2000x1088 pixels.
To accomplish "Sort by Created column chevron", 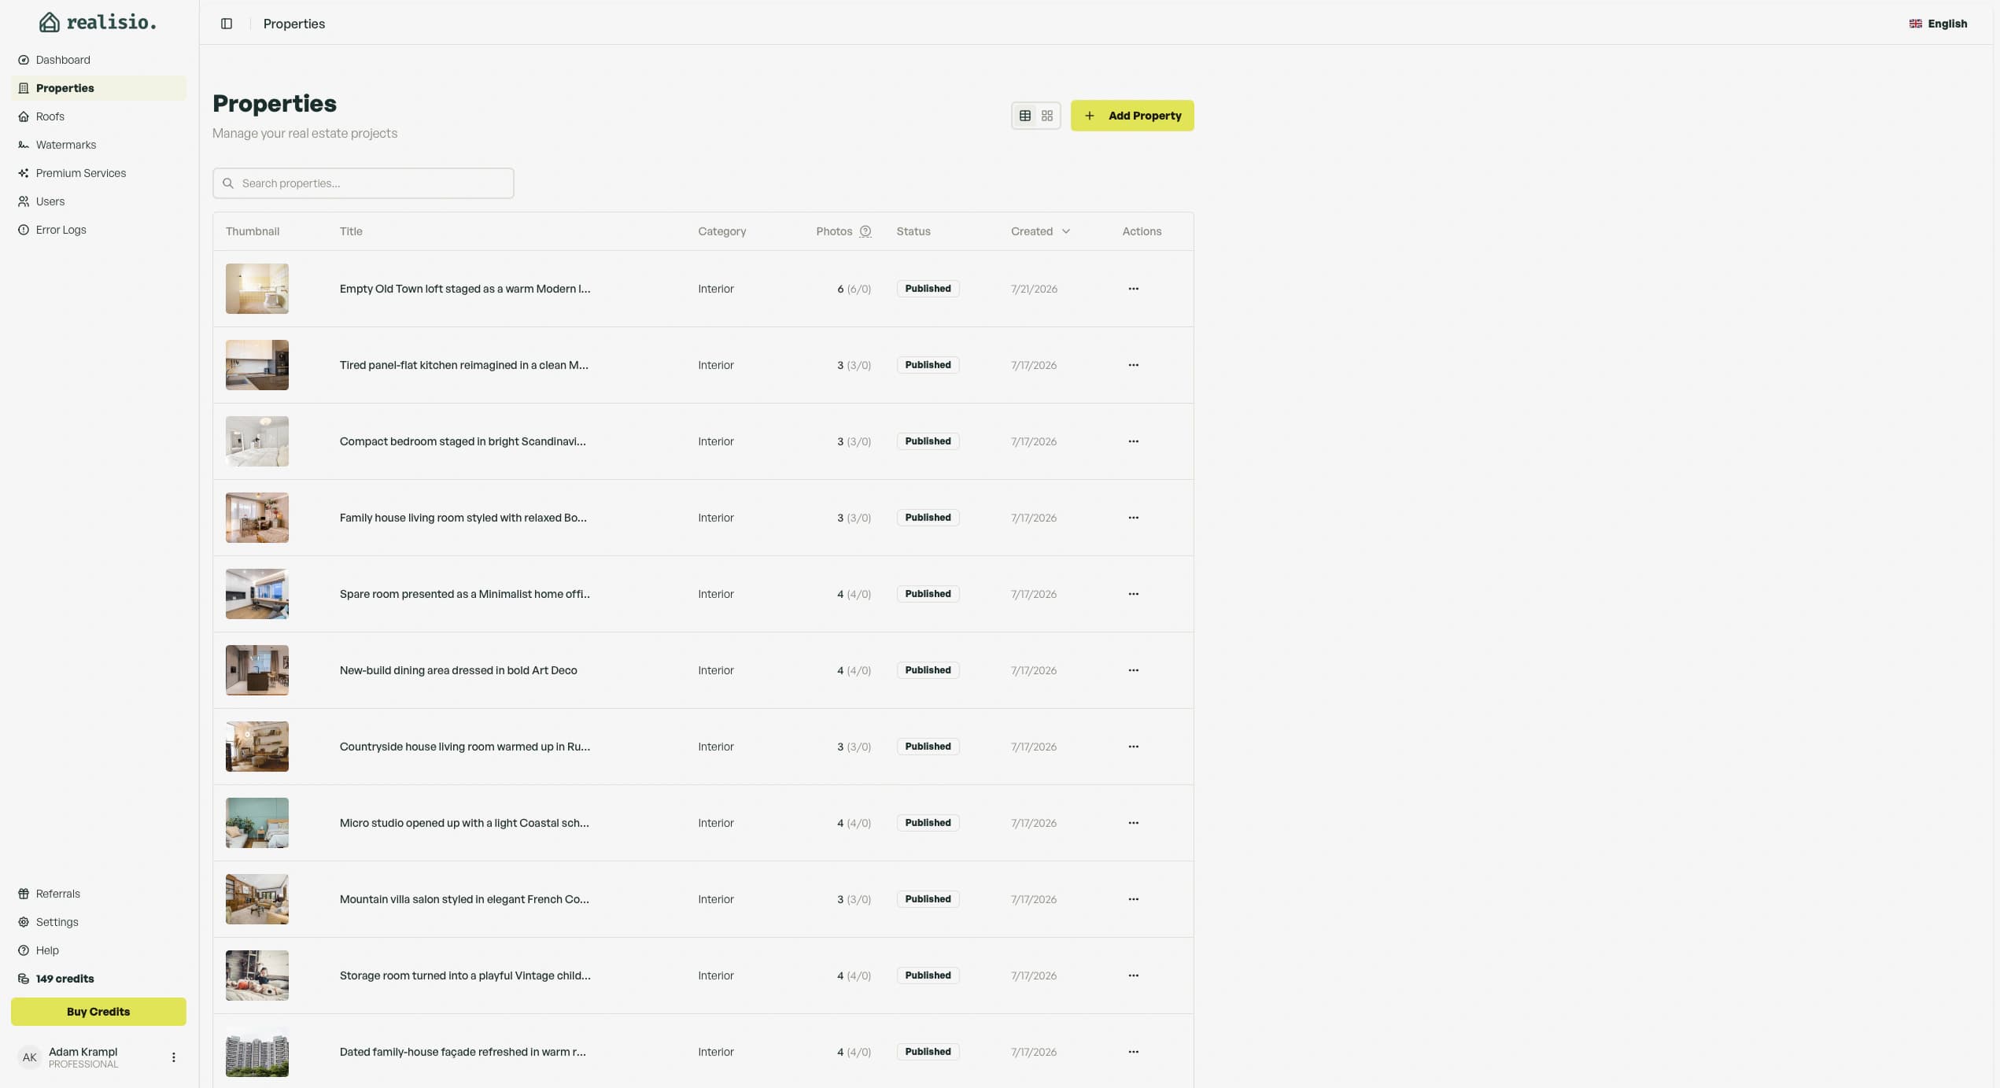I will 1066,231.
